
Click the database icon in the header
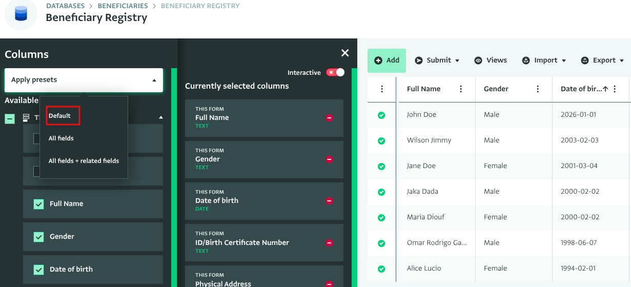pyautogui.click(x=21, y=14)
